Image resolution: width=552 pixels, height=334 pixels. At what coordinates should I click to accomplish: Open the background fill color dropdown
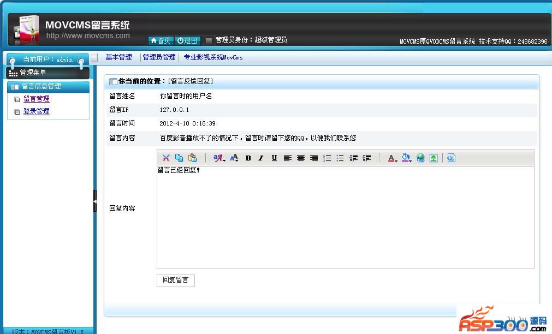[406, 158]
